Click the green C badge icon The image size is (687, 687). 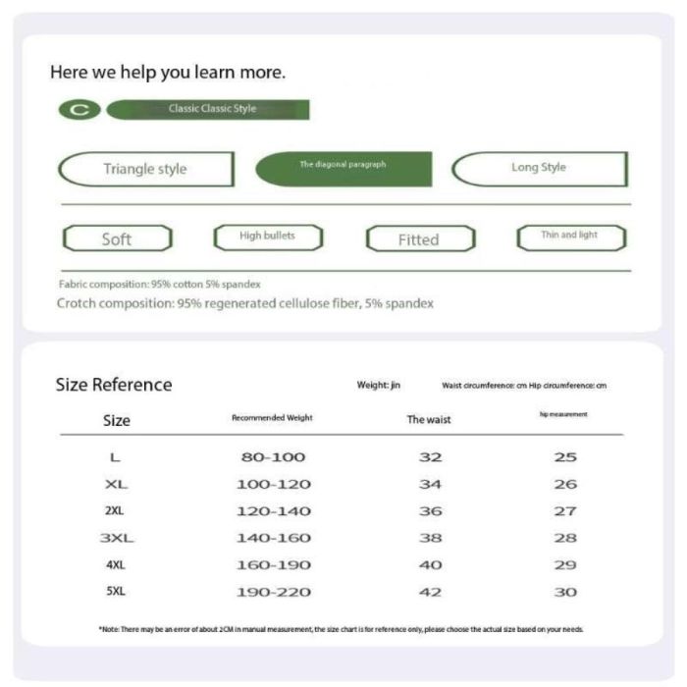(79, 110)
